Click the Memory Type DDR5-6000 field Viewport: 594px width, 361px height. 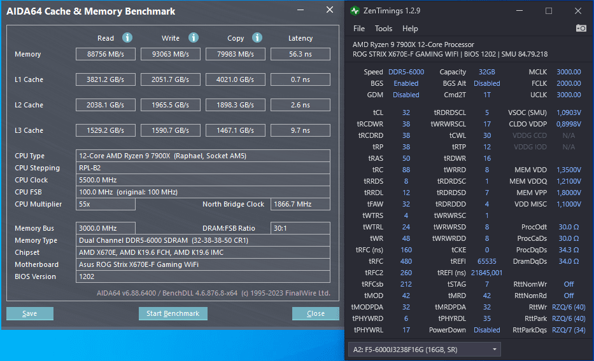point(203,240)
